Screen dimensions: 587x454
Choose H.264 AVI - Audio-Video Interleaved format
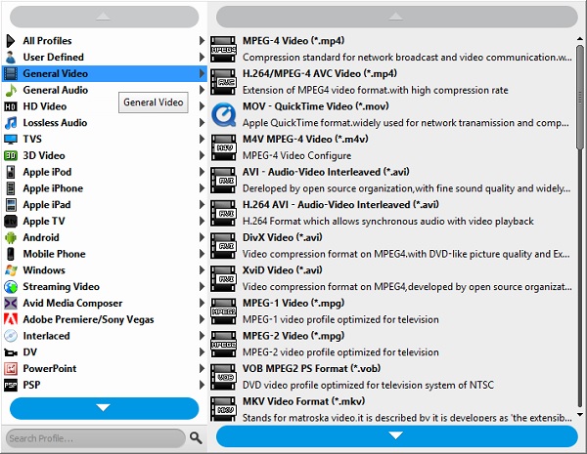pyautogui.click(x=392, y=213)
